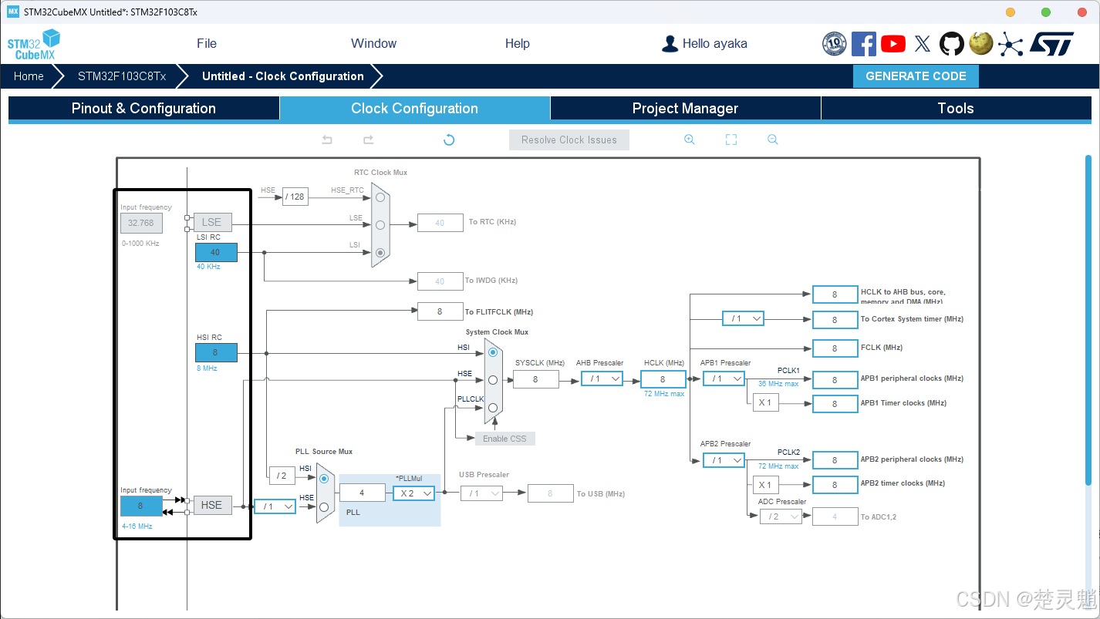
Task: Open the GitHub icon
Action: (952, 44)
